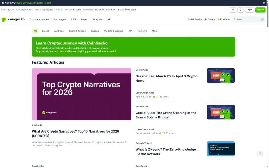269x168 pixels.
Task: Click the ETH 10.1% dominance value
Action: tap(111, 10)
